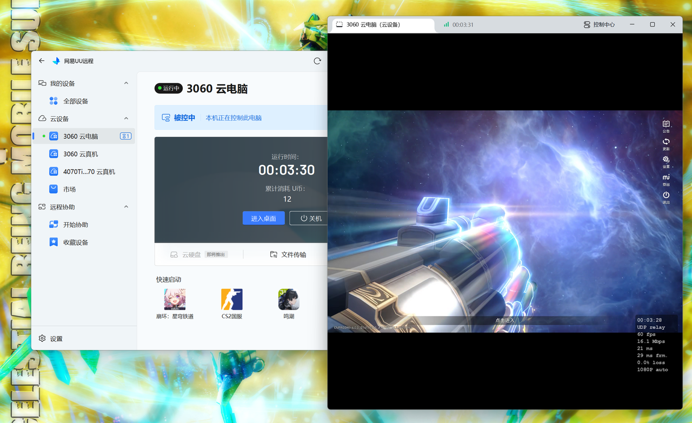692x423 pixels.
Task: Click the 进入桌面 button
Action: (264, 218)
